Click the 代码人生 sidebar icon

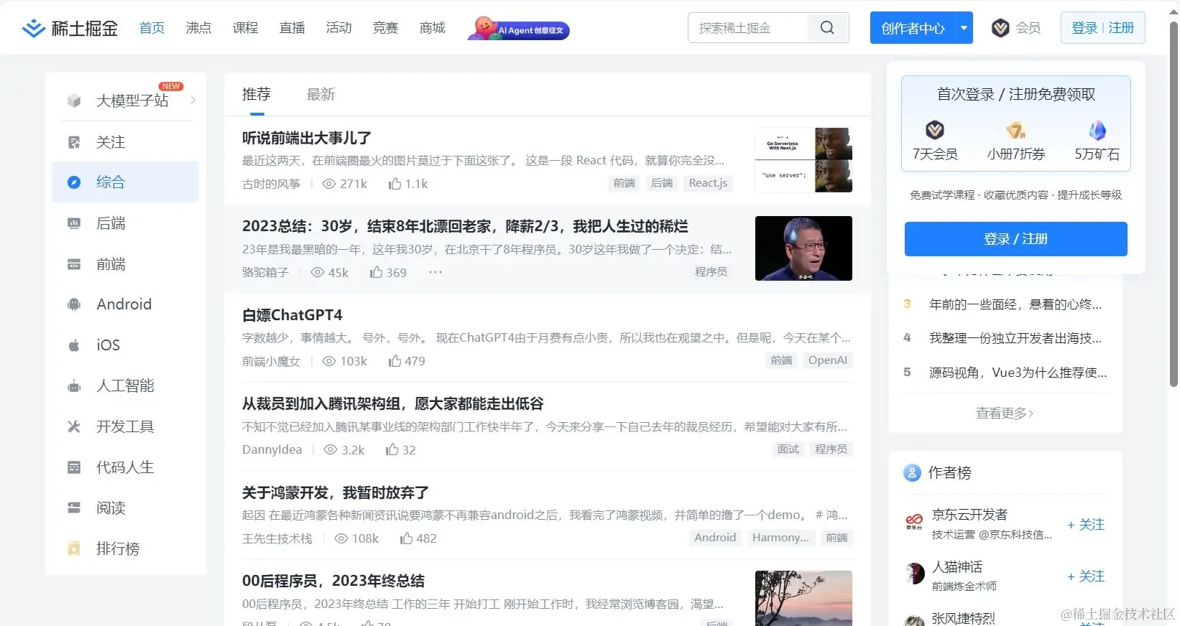74,467
